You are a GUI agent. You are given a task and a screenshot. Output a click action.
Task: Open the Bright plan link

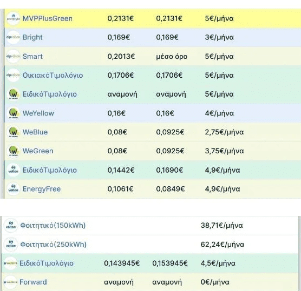coord(32,37)
